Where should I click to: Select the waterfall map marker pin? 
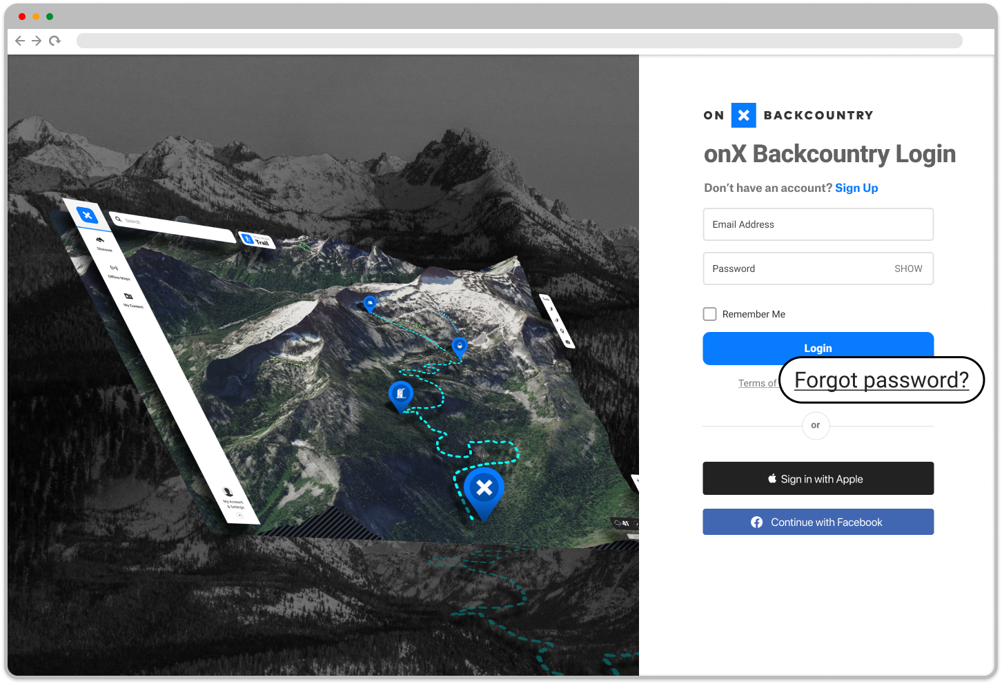click(x=400, y=392)
